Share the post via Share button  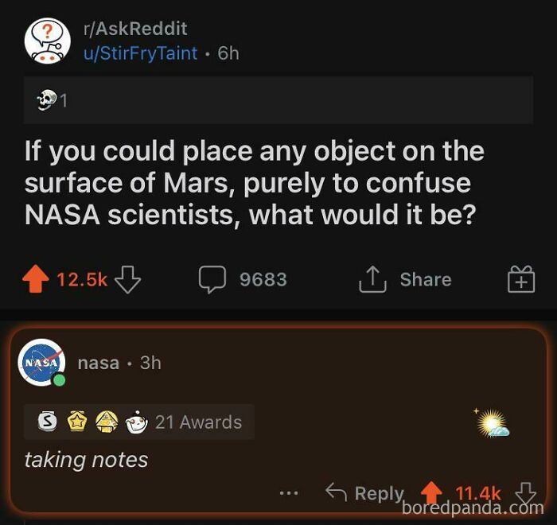[x=406, y=279]
